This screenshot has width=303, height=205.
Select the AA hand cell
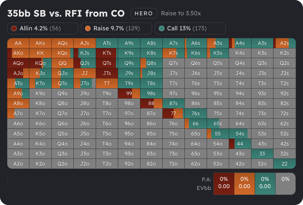pyautogui.click(x=18, y=43)
